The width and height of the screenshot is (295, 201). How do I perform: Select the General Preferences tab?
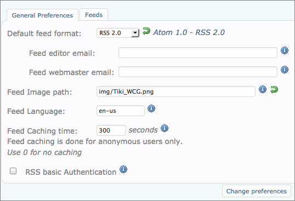[x=42, y=15]
